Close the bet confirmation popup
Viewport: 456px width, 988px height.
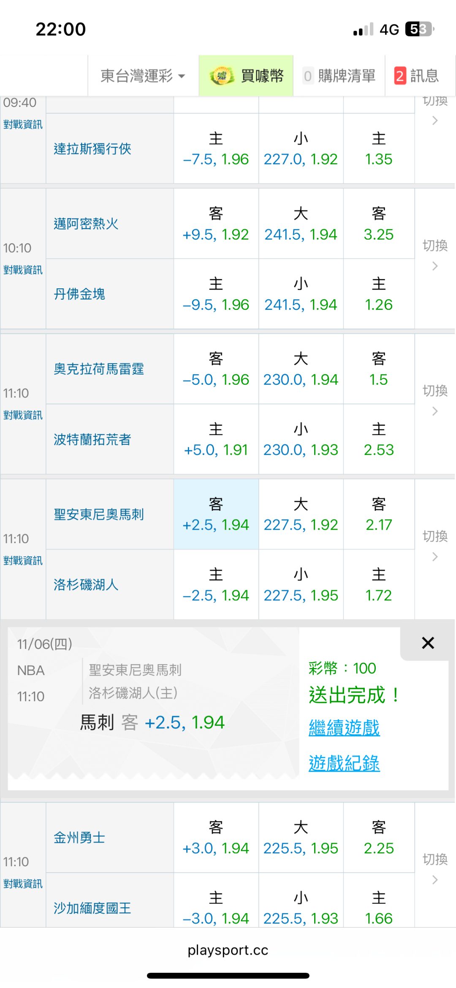428,643
